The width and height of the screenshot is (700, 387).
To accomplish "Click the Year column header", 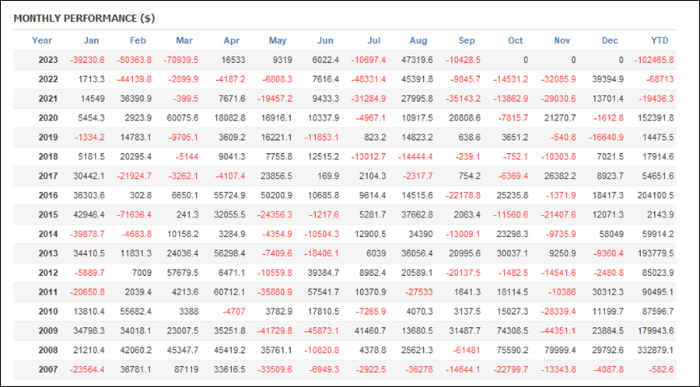I will point(42,40).
